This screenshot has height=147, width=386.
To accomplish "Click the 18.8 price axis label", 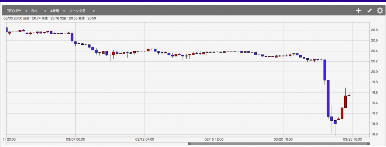I will click(x=374, y=134).
